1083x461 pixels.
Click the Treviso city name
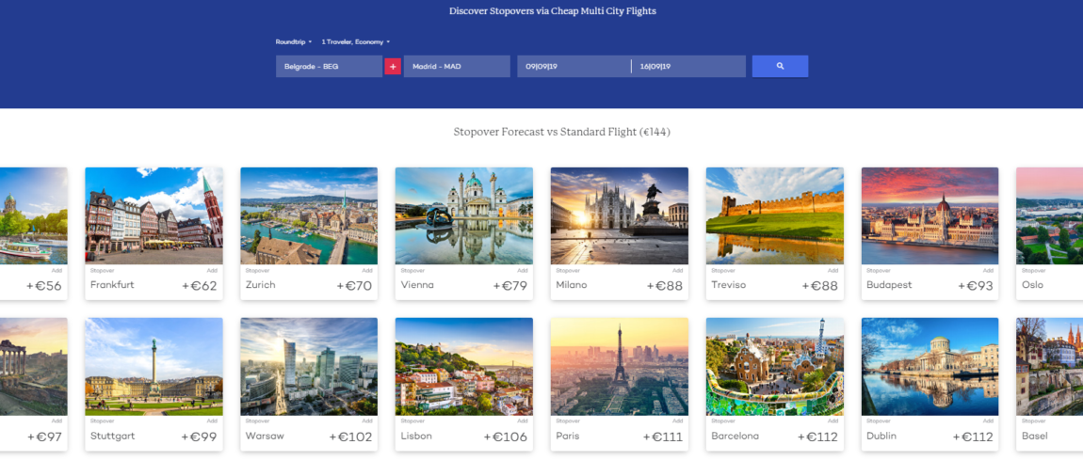pyautogui.click(x=729, y=284)
